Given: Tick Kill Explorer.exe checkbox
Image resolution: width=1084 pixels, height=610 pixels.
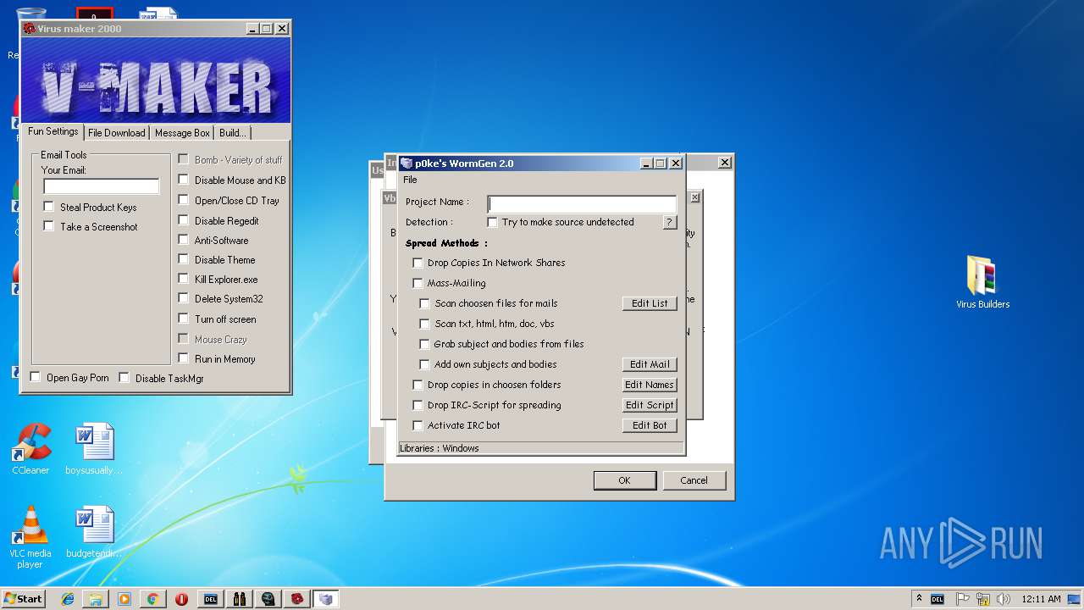Looking at the screenshot, I should click(x=183, y=279).
